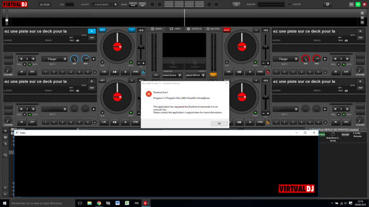Click the SPD knob on deck 2
Viewport: 369px width, 207px height.
pos(316,59)
